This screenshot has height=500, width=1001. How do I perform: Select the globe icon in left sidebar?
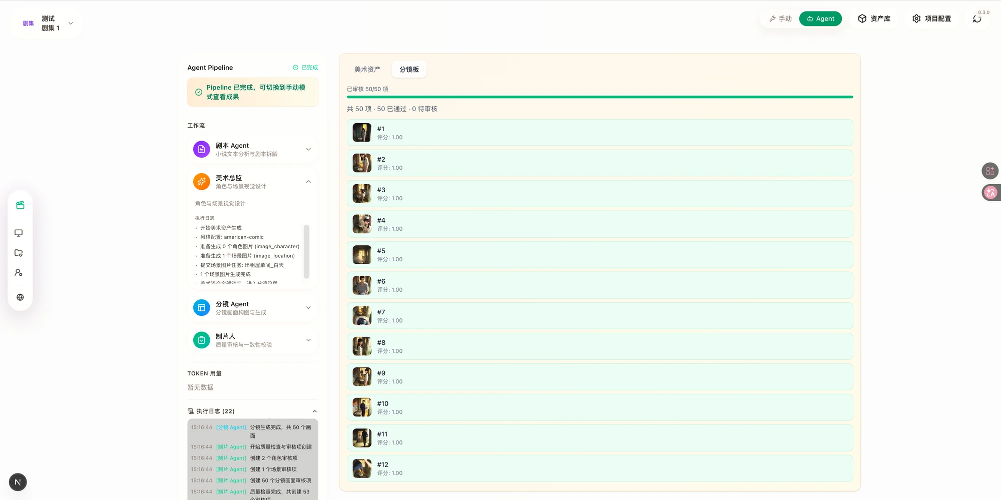point(20,297)
